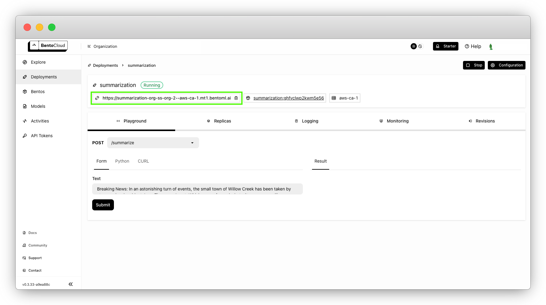546x305 pixels.
Task: Click the summarization breadcrumb
Action: point(142,65)
